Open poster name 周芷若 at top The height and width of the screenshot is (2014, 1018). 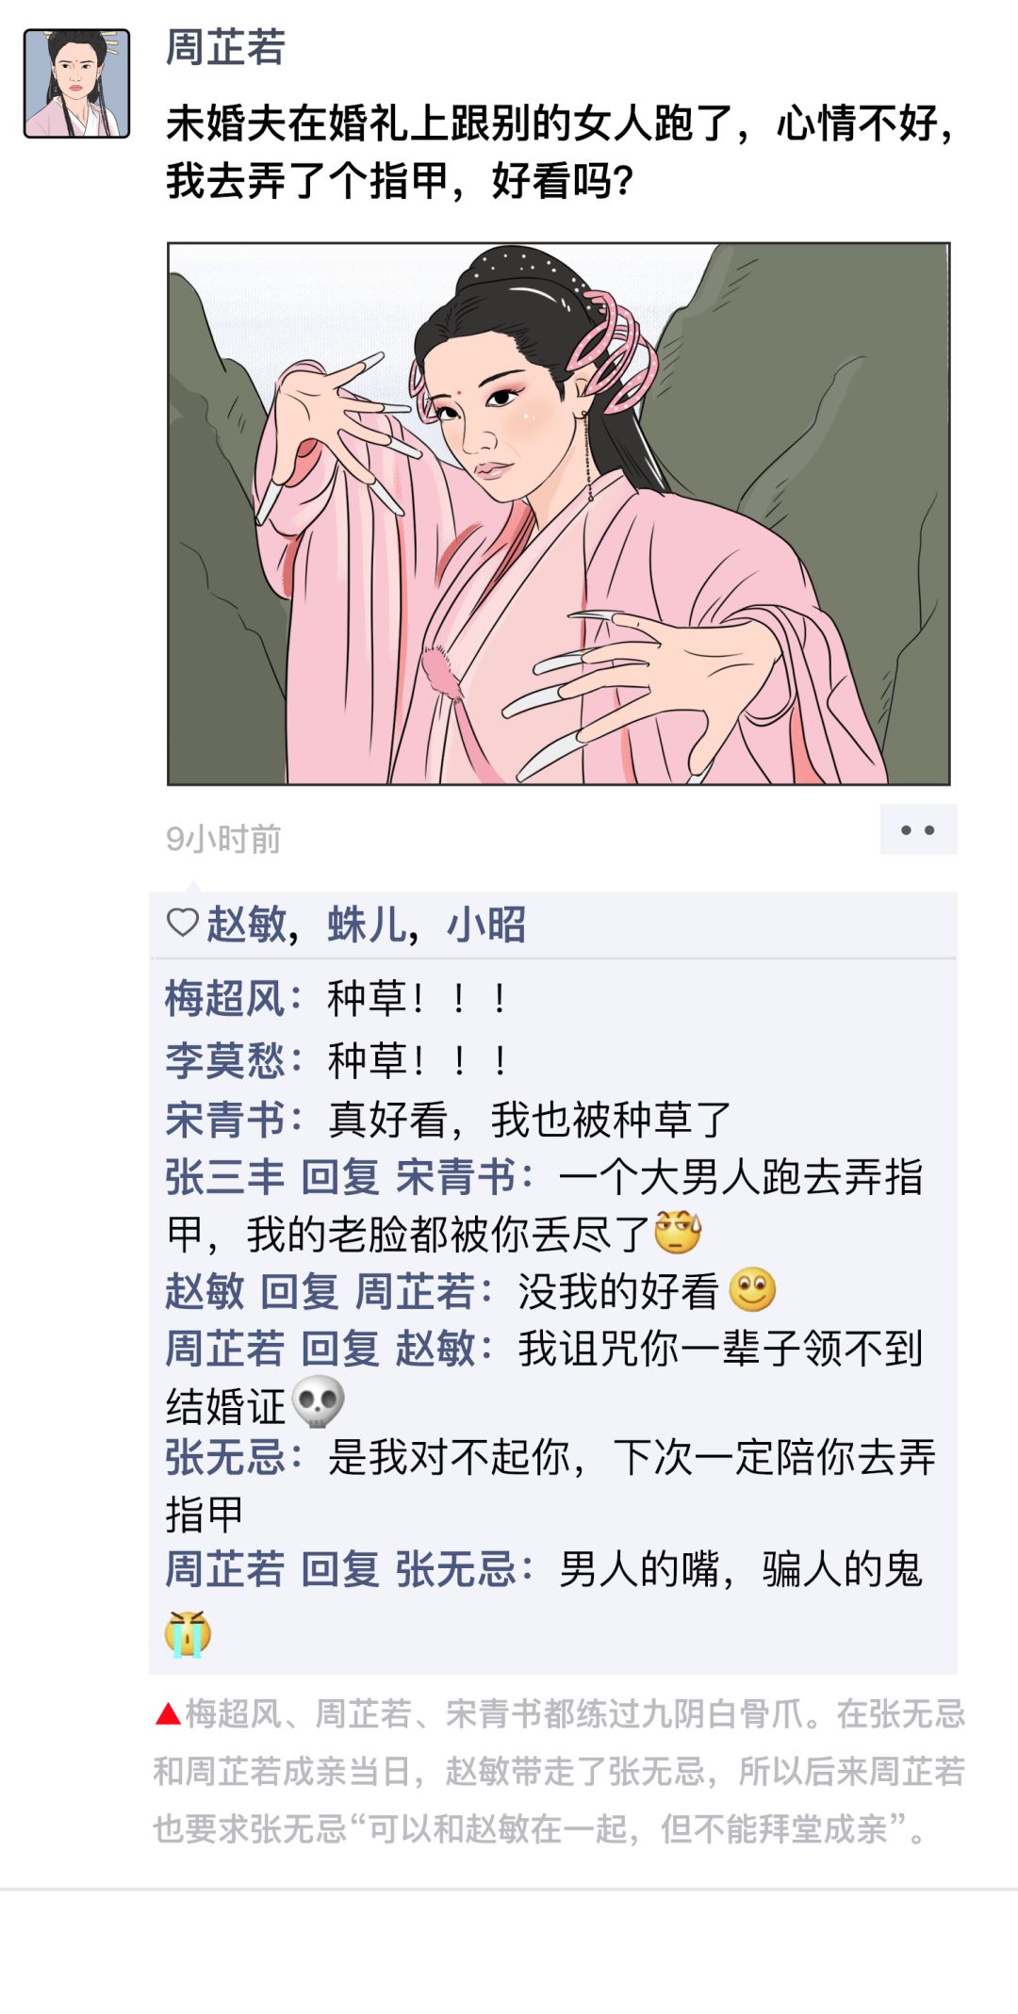coord(225,47)
